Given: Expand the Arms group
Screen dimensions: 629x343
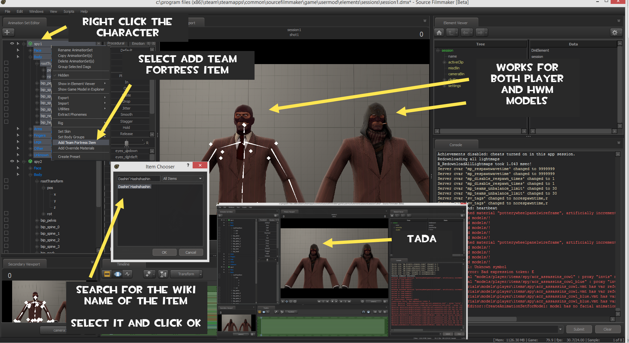Looking at the screenshot, I should click(30, 129).
